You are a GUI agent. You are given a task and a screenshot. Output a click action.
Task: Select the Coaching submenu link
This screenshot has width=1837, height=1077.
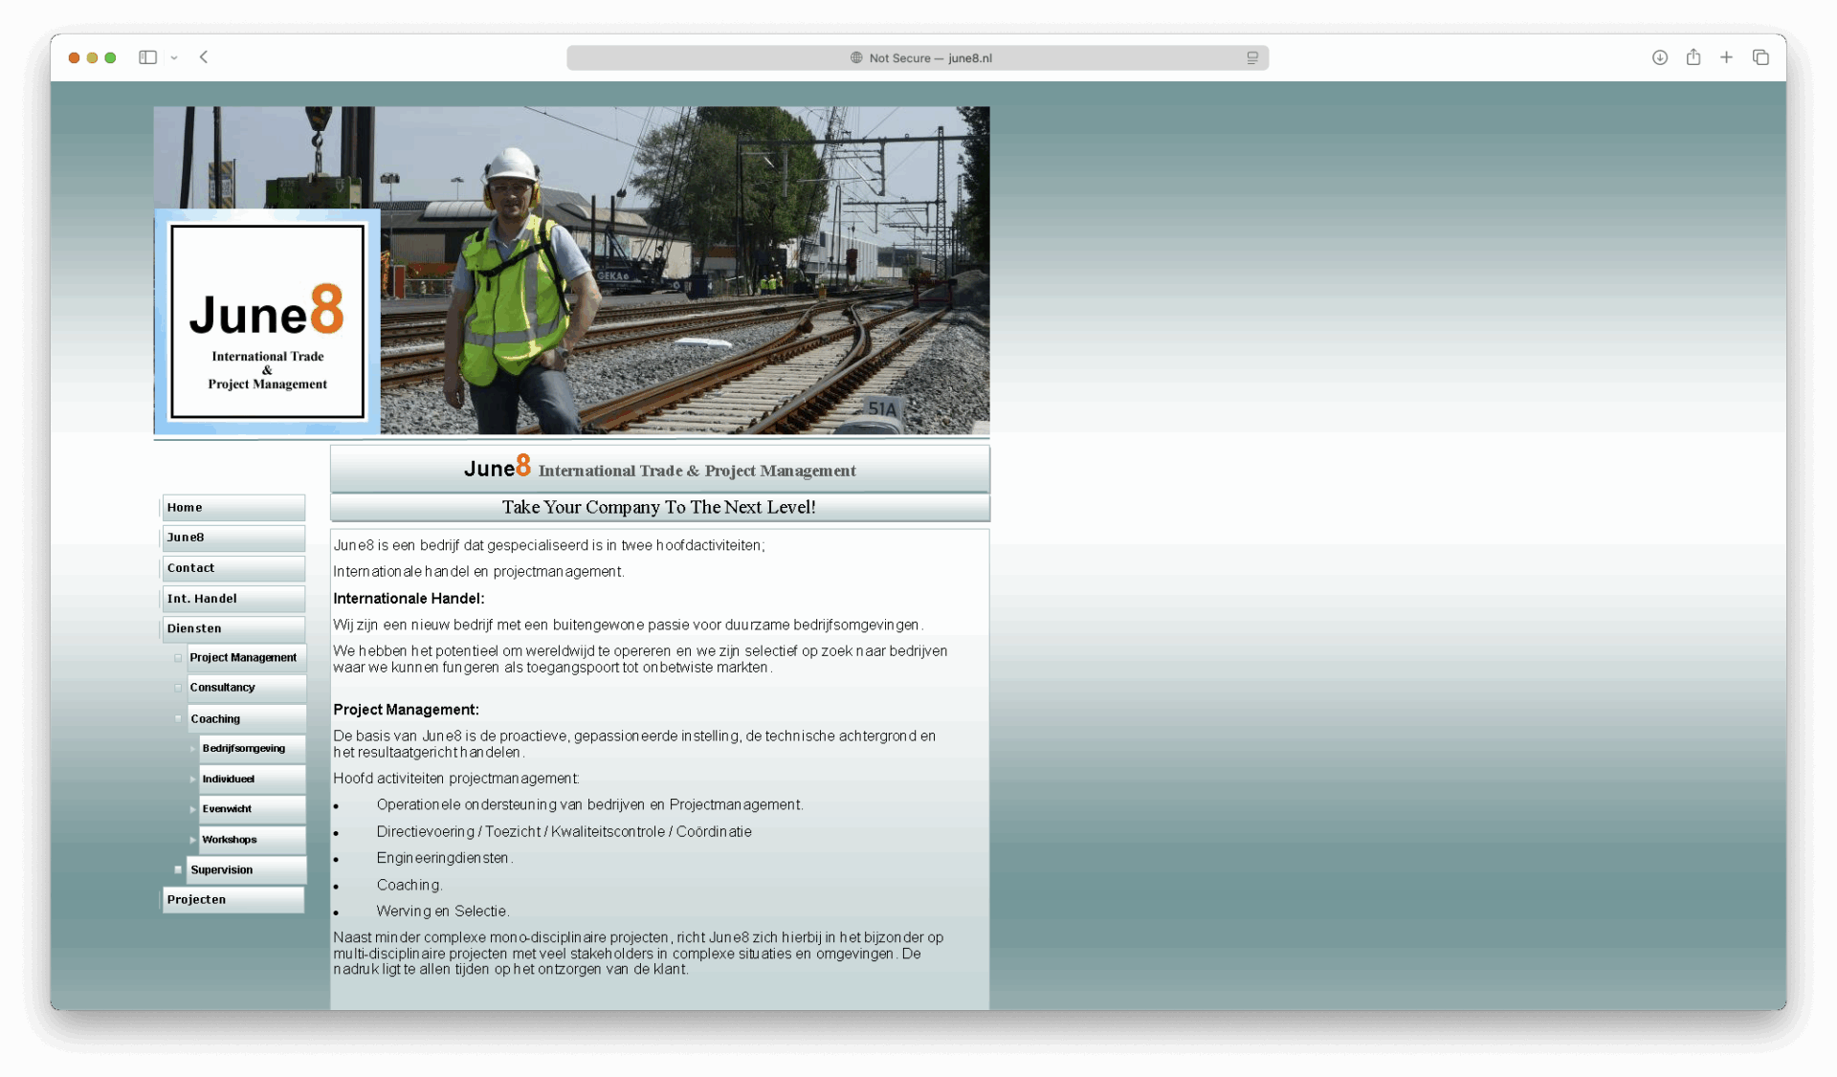246,719
